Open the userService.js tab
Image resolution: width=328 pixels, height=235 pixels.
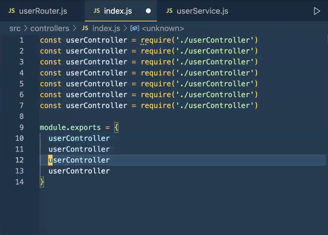[x=202, y=11]
